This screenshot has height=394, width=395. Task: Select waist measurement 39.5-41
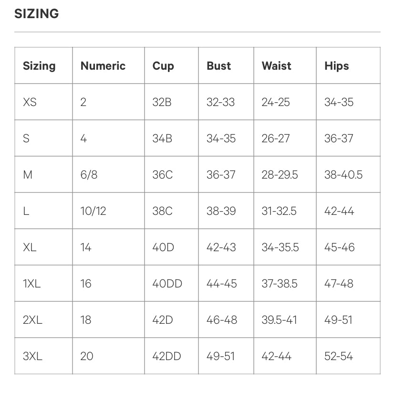(x=279, y=319)
